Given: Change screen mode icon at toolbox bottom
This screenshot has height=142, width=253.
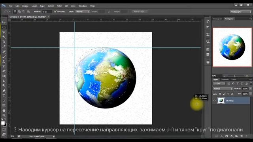Looking at the screenshot, I should tap(4, 134).
